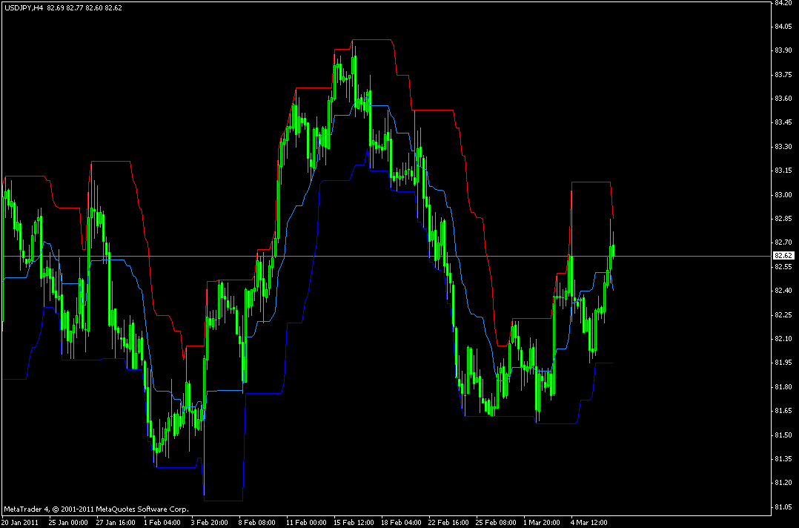Viewport: 799px width, 528px height.
Task: Select the 81.35 price scale value
Action: coord(783,459)
